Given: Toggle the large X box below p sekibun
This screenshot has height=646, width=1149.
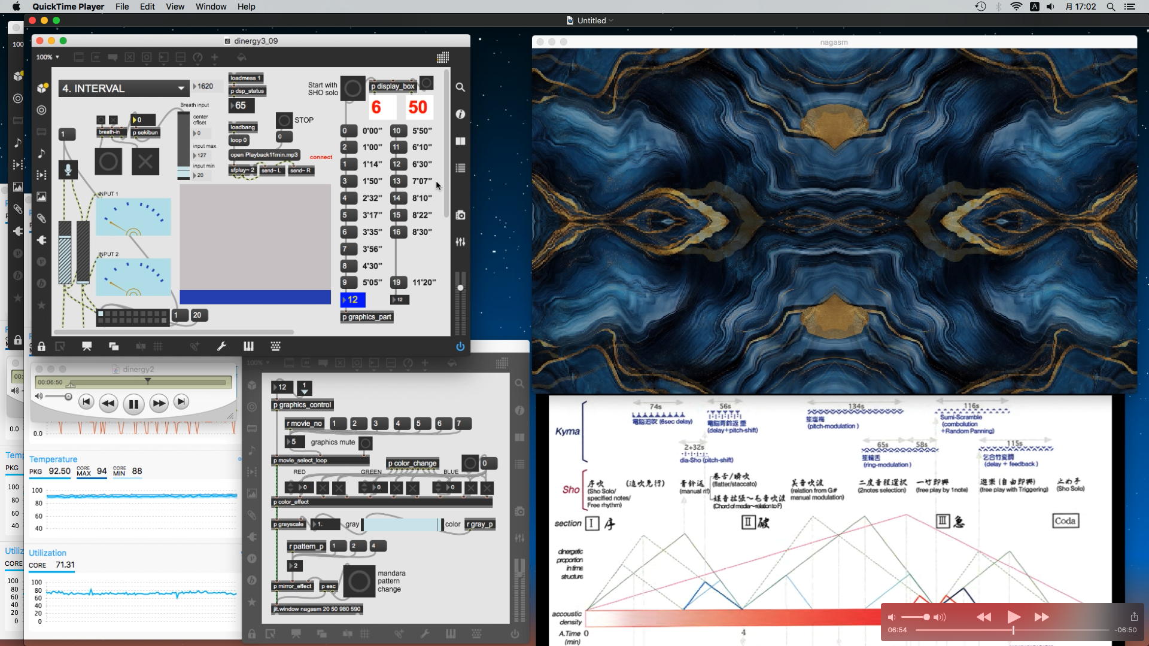Looking at the screenshot, I should point(145,161).
